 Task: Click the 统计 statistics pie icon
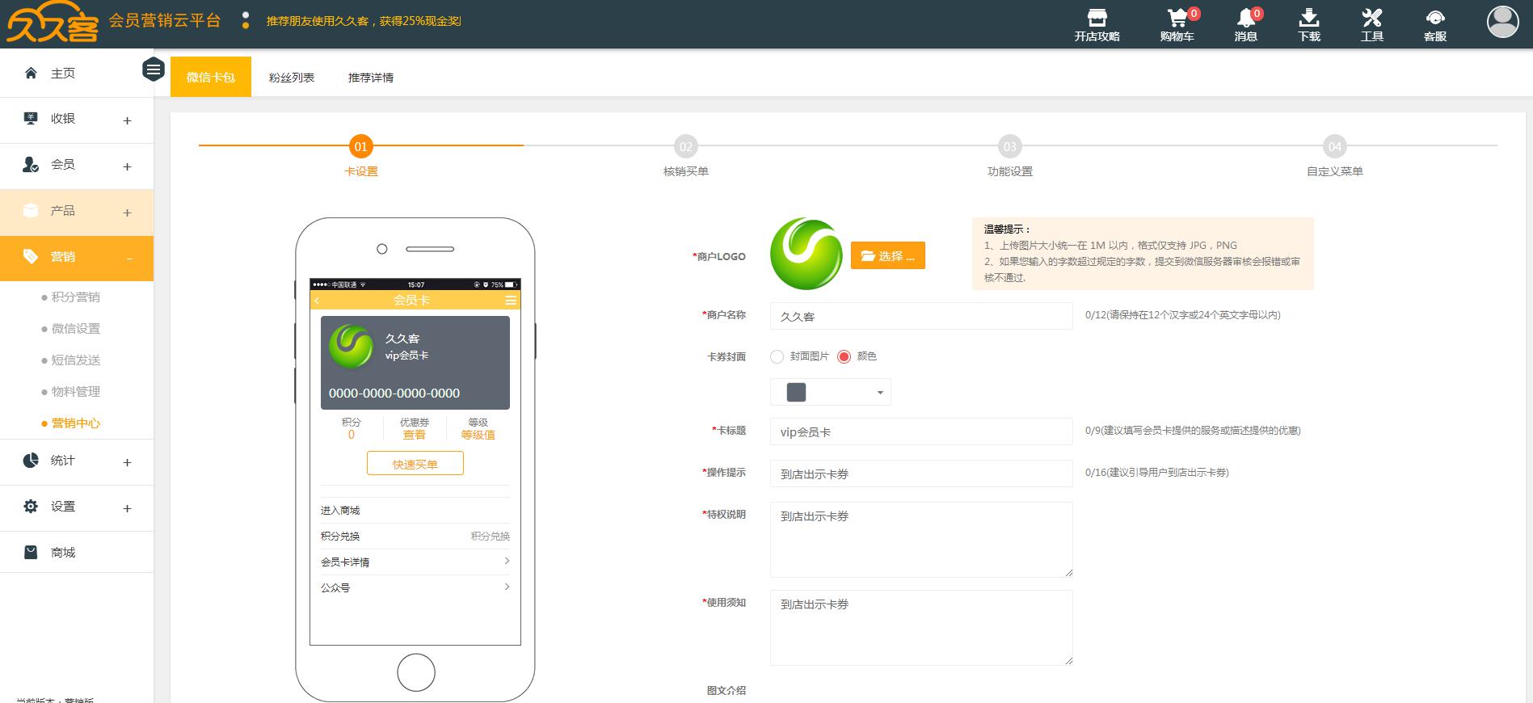pos(31,461)
